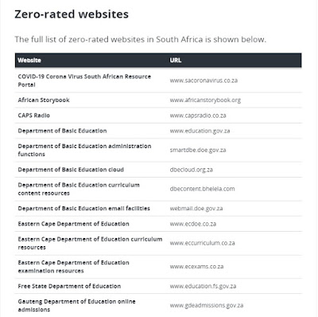Image resolution: width=318 pixels, height=317 pixels.
Task: Click the dbecloud.org.za address
Action: click(191, 170)
